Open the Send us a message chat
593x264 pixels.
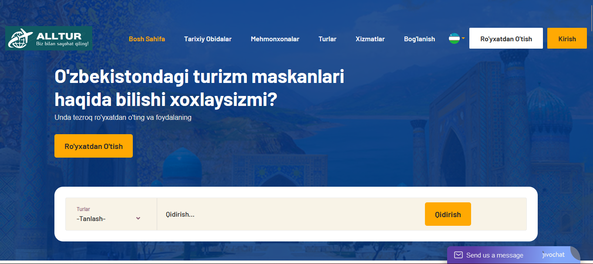(495, 255)
